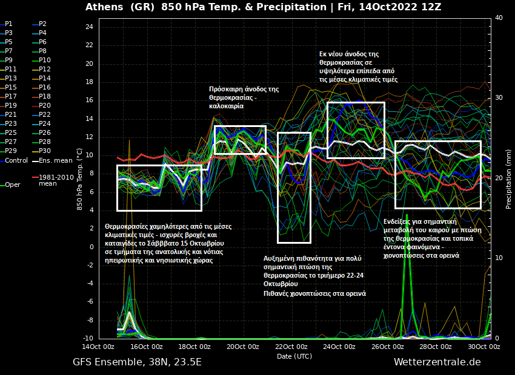Click the P13 legend label
This screenshot has width=515, height=375.
(8, 79)
